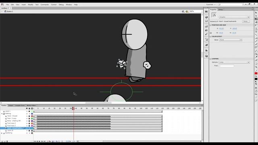The image size is (258, 145).
Task: Open the File menu
Action: coord(7,4)
